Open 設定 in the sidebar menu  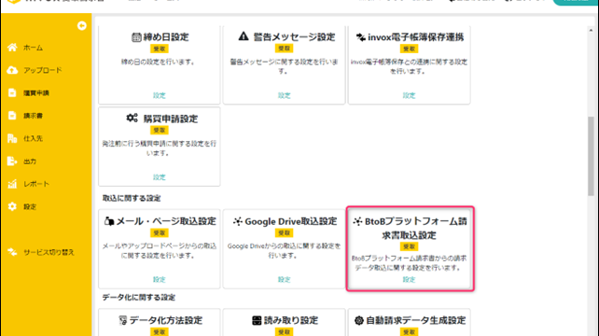pyautogui.click(x=30, y=207)
